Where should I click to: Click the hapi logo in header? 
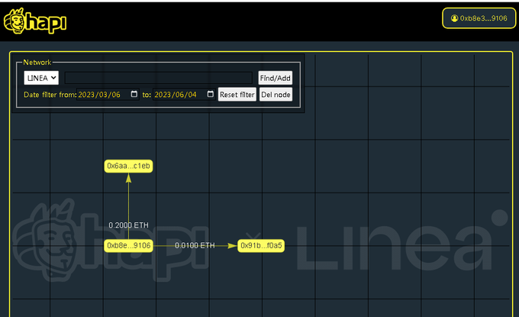[x=35, y=21]
